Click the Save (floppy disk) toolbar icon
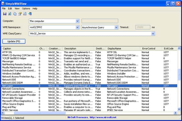The image size is (182, 121). tap(5, 14)
